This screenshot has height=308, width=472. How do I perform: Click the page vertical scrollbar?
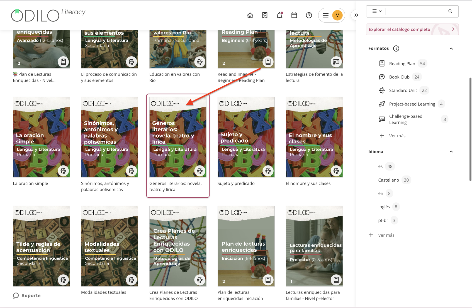(x=470, y=129)
